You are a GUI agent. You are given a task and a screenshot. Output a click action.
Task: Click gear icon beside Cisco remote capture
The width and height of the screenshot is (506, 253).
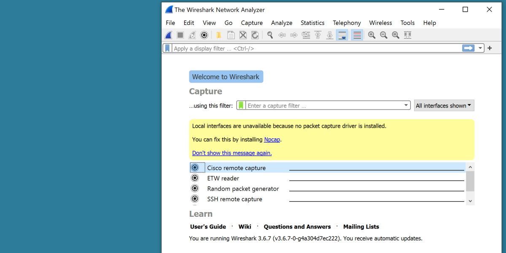(x=195, y=168)
